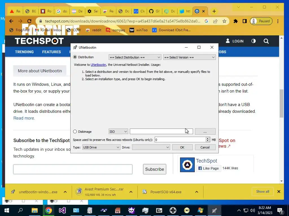289x216 pixels.
Task: Open the FrogFind! bookmark
Action: click(19, 30)
